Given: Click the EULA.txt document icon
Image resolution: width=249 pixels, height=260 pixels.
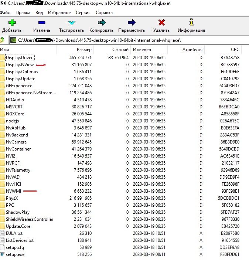Looking at the screenshot, I should [x=2, y=233].
